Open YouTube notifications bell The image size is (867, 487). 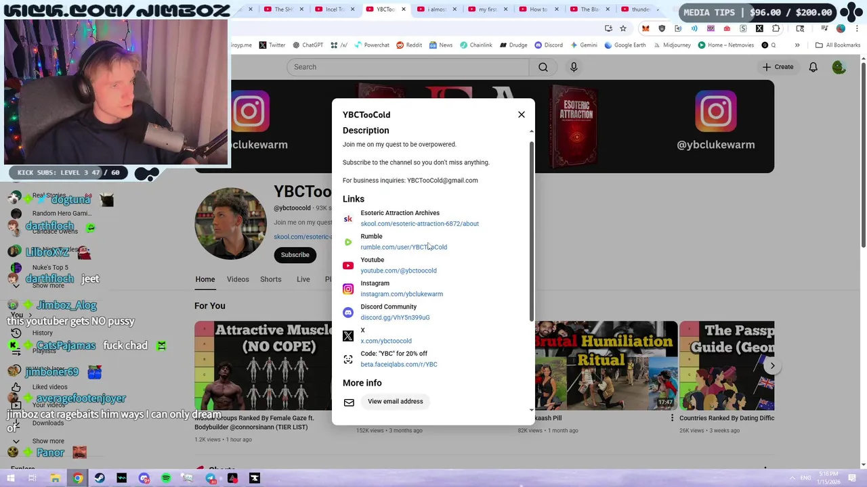[x=813, y=67]
